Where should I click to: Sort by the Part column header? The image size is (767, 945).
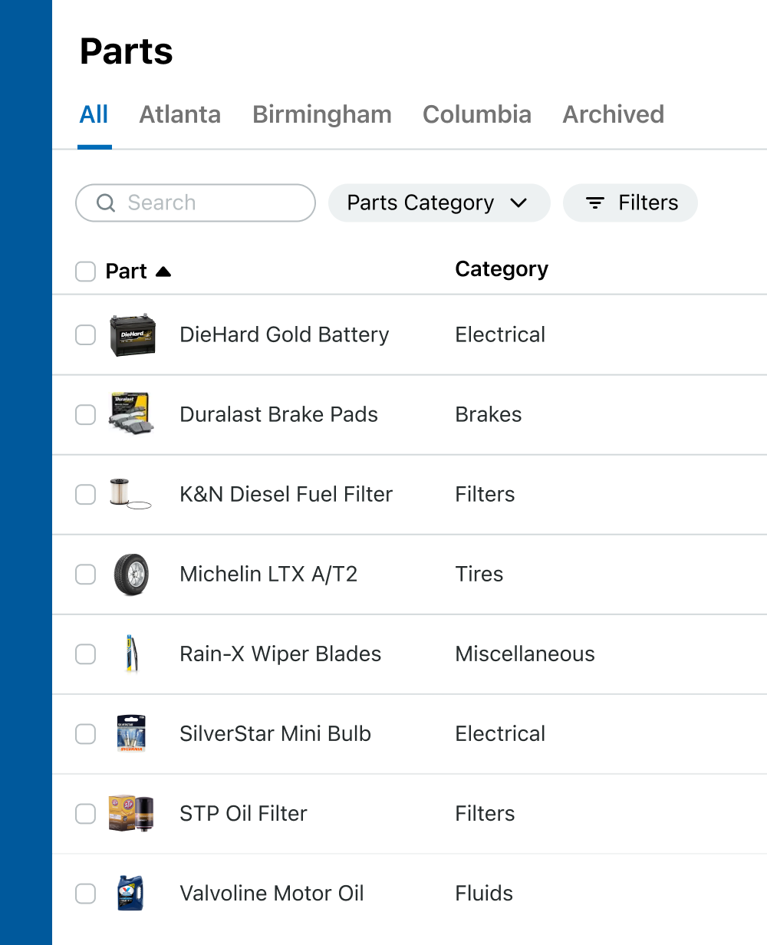tap(127, 272)
